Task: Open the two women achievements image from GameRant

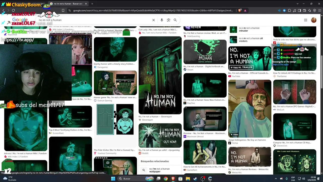Action: click(x=205, y=152)
